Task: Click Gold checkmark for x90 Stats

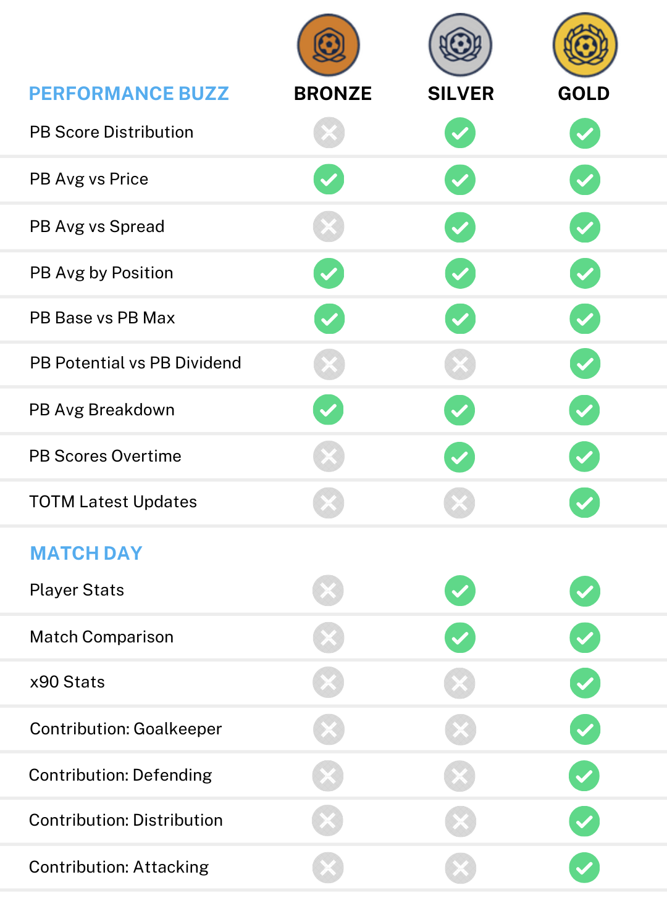Action: [585, 683]
